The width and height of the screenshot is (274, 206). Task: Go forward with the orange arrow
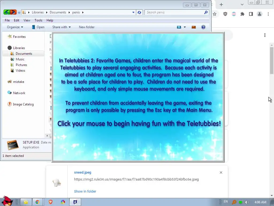[13, 12]
